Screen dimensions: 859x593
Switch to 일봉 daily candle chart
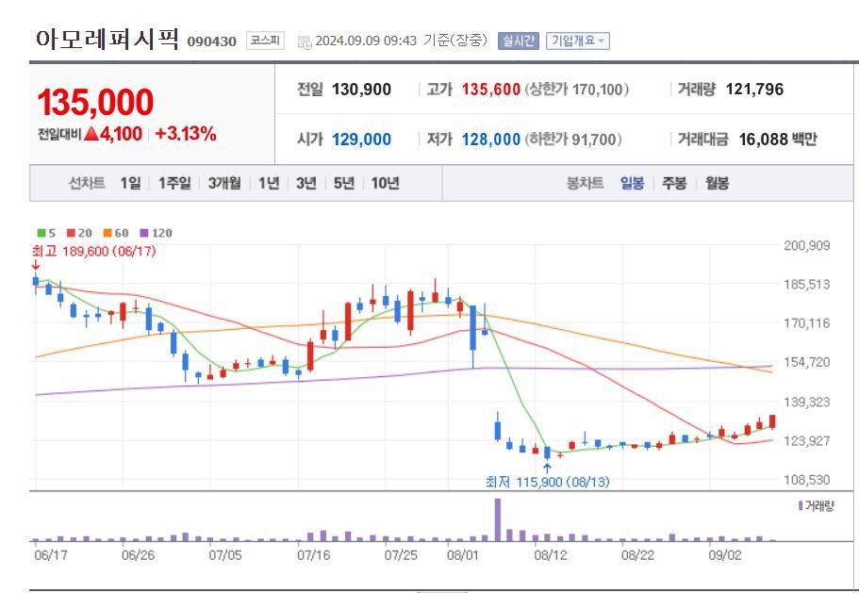632,183
